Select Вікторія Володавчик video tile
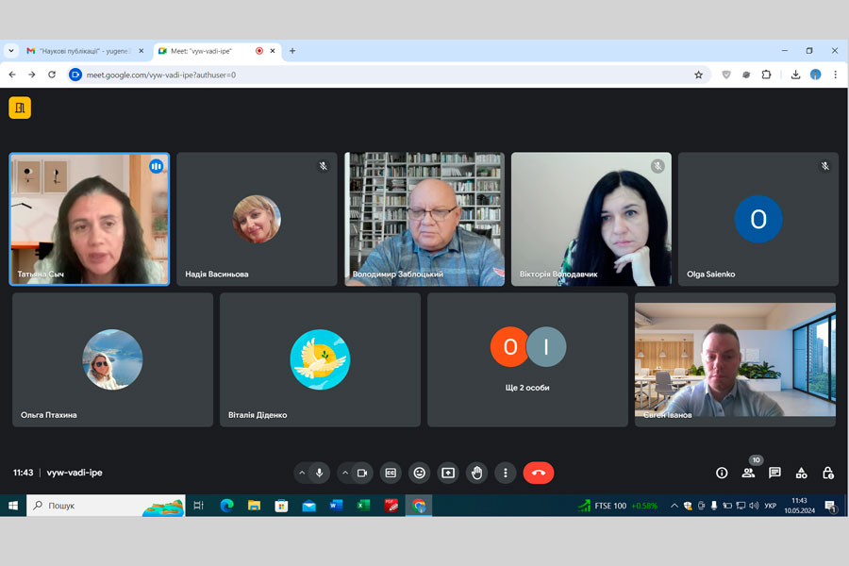 point(591,219)
